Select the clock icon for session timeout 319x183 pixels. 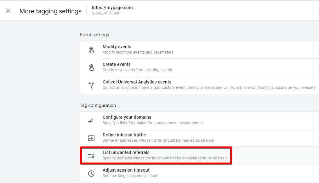coord(91,173)
